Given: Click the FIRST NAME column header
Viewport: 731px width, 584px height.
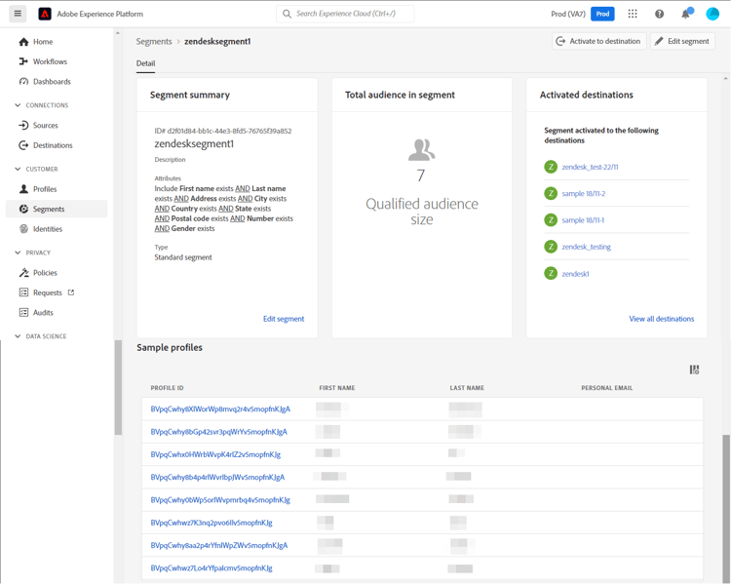Looking at the screenshot, I should (x=337, y=388).
